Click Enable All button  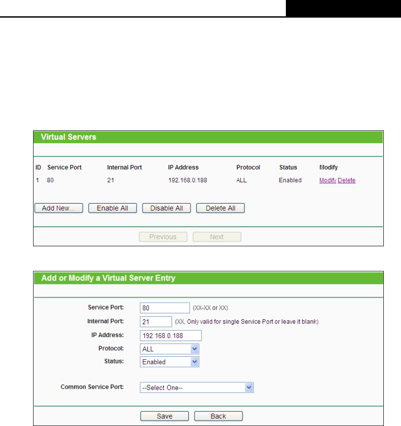pos(112,208)
